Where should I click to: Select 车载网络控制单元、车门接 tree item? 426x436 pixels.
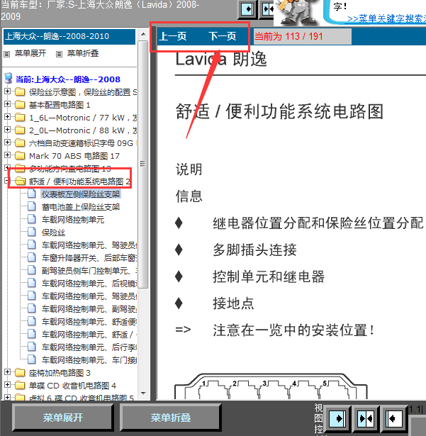point(89,360)
